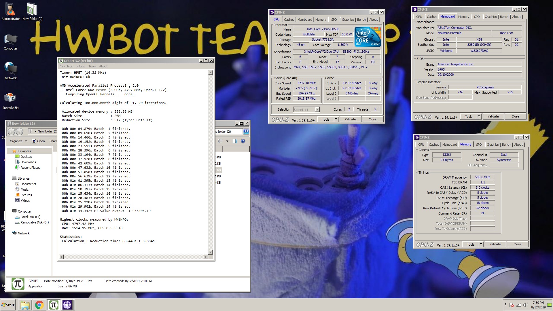553x311 pixels.
Task: Open the view options dropdown arrow
Action: [227, 141]
